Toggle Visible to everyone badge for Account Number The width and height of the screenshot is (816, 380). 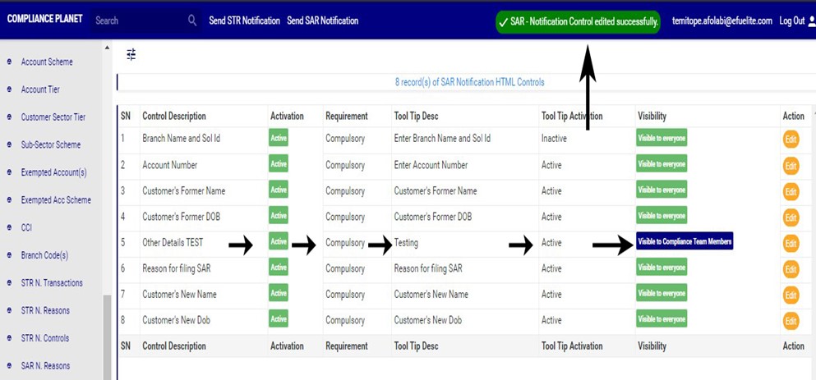(662, 164)
